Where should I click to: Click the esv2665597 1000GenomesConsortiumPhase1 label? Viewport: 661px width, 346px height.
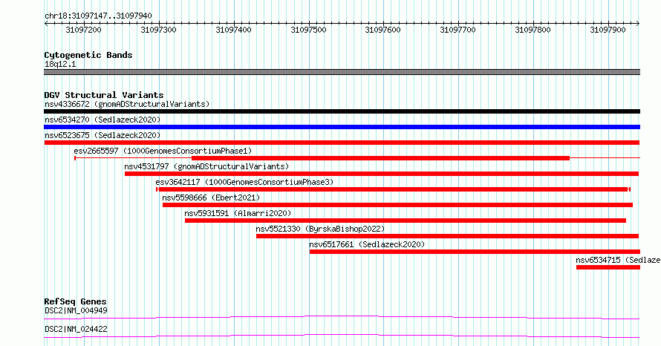point(163,151)
